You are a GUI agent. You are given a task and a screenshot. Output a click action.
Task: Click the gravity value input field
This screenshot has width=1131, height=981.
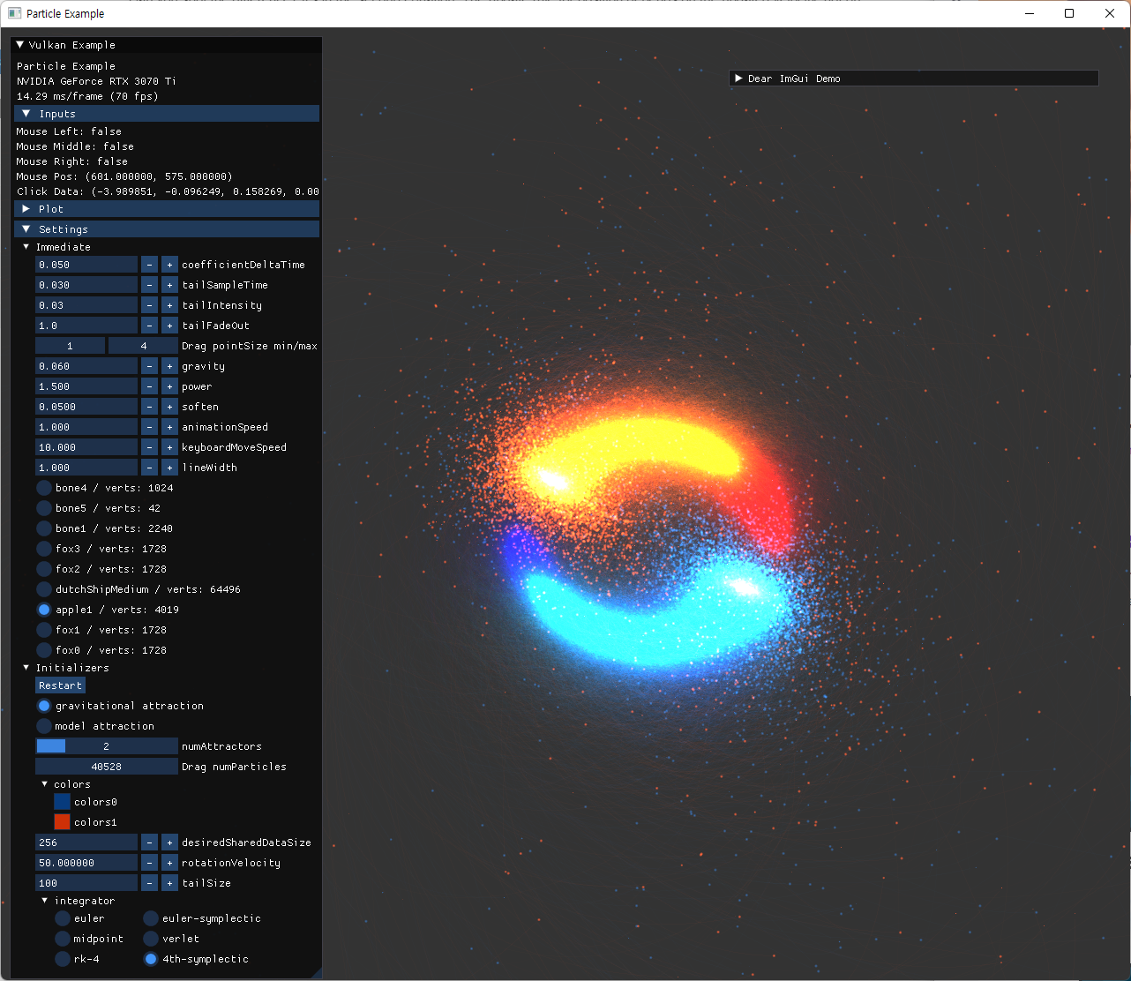click(86, 366)
